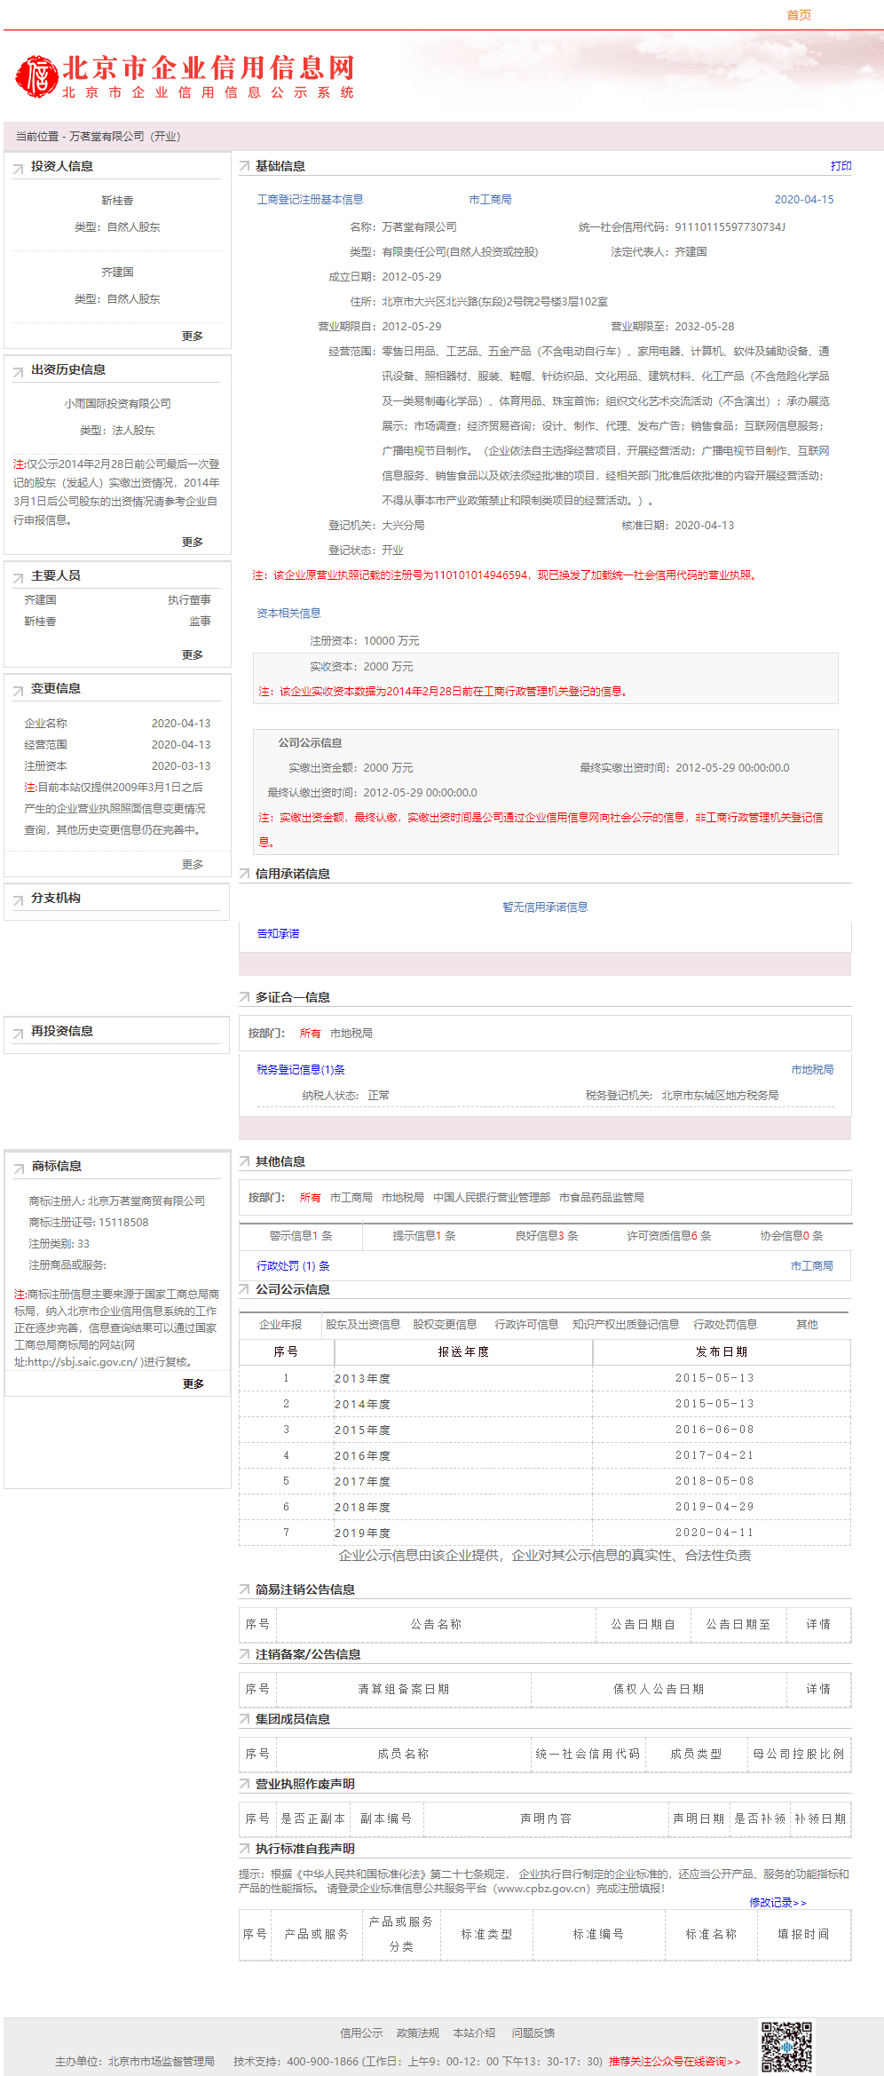The height and width of the screenshot is (2076, 884).
Task: Select the 股权变更信息 tab
Action: (445, 1325)
